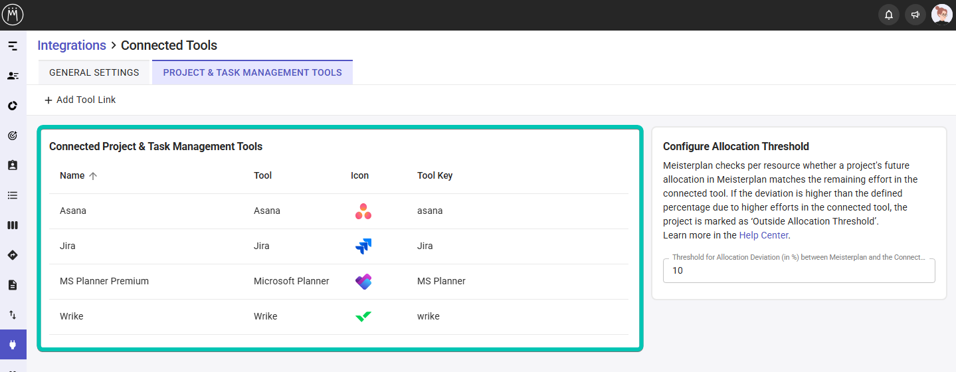Open the bulleted list sidebar icon

13,195
